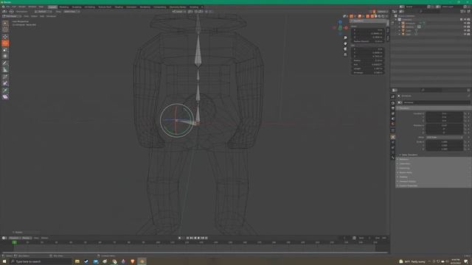Open File Explorer from taskbar
This screenshot has height=265, width=472.
[77, 261]
